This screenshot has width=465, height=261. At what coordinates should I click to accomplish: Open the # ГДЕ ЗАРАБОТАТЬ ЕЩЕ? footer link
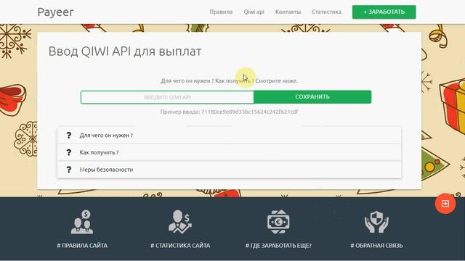point(278,246)
